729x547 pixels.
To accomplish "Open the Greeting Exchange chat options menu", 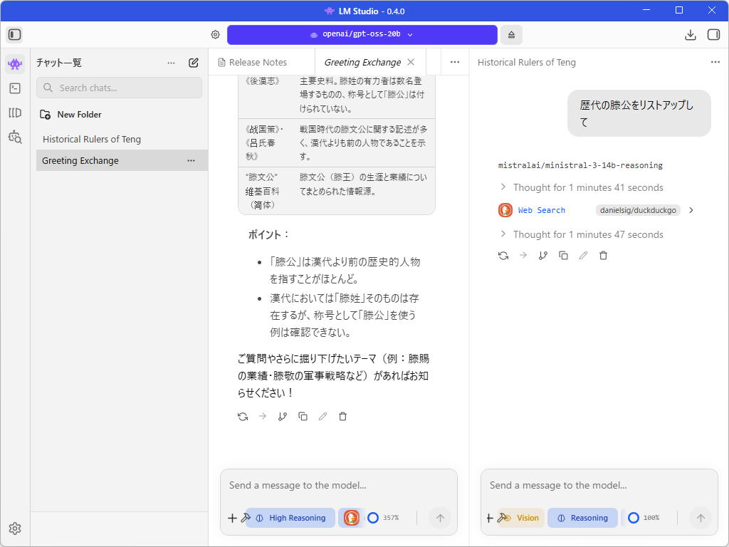I will pos(191,160).
